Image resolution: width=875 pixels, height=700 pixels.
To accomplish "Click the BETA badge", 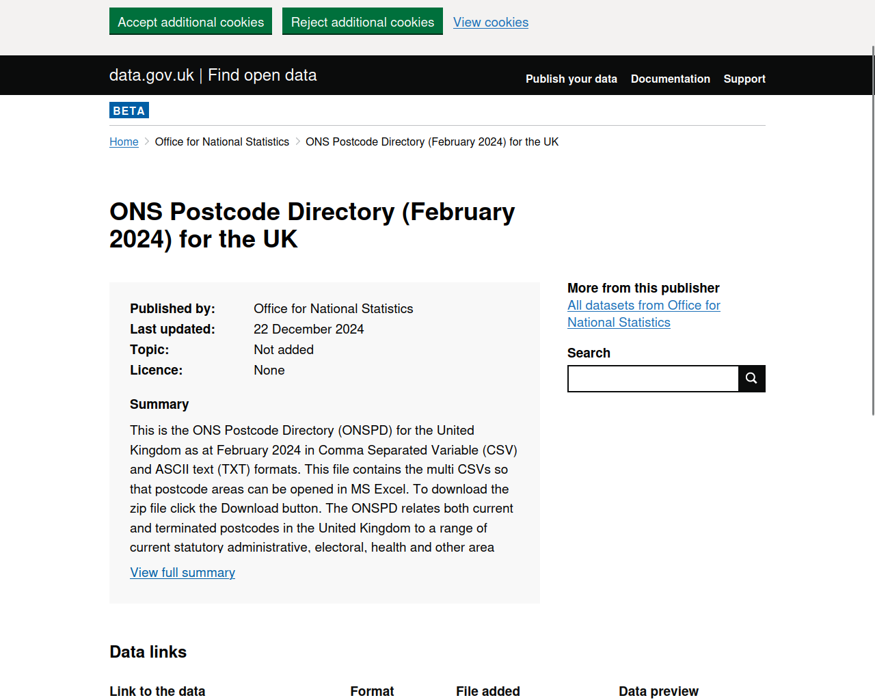I will click(129, 110).
